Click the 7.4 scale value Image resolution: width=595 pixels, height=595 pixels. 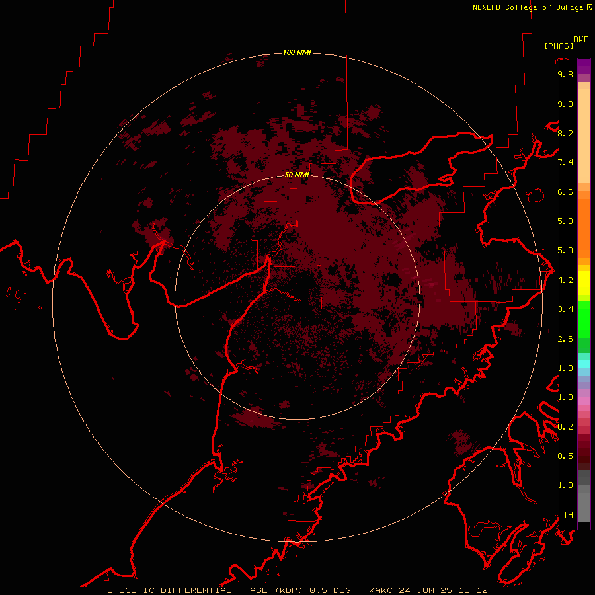point(565,163)
